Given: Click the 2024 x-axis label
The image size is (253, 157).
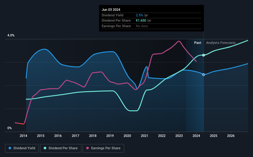Looking at the screenshot, I should coord(196,136).
